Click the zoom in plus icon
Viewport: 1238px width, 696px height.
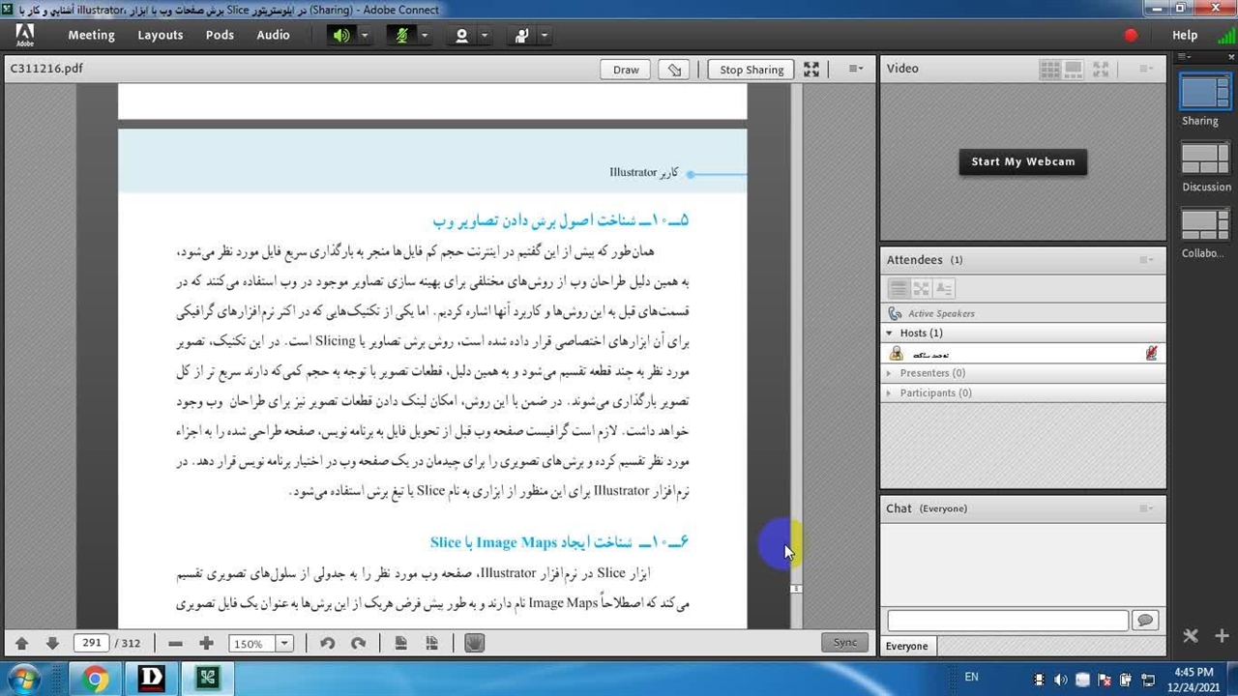pyautogui.click(x=206, y=643)
